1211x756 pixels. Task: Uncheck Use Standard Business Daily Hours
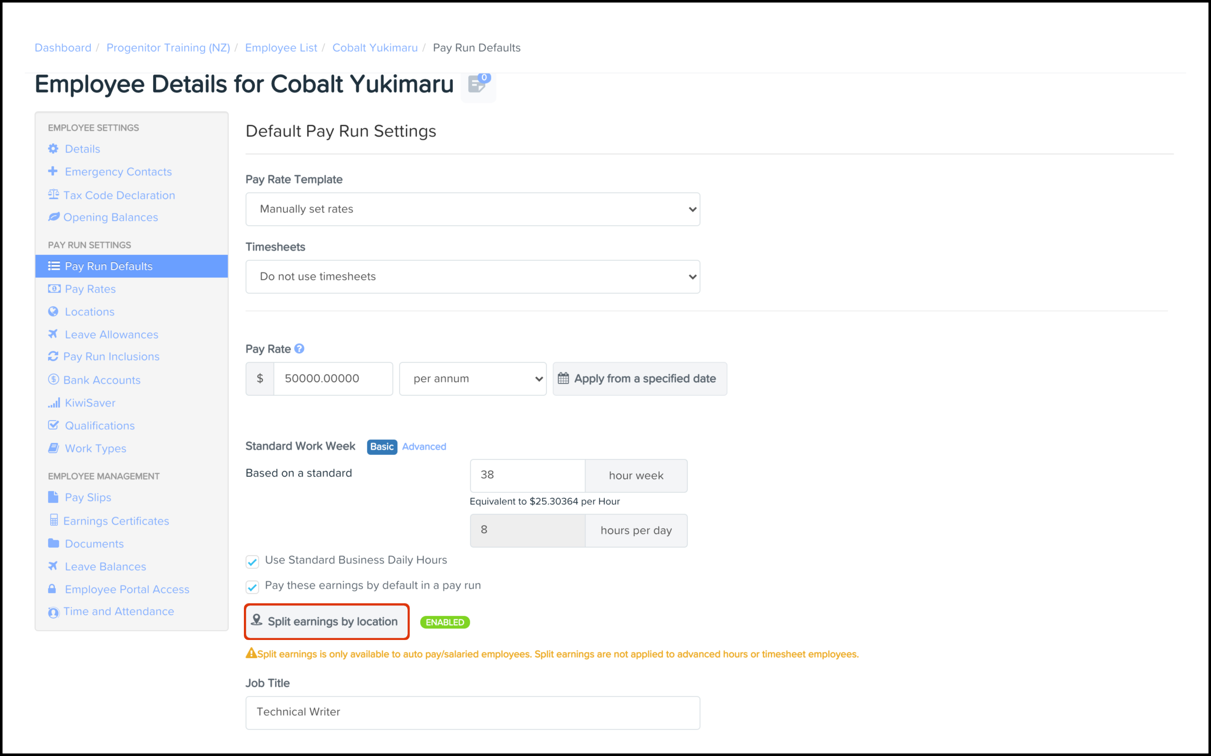[x=252, y=562]
